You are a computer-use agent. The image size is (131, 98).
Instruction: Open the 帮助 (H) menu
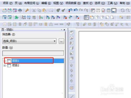(125, 3)
